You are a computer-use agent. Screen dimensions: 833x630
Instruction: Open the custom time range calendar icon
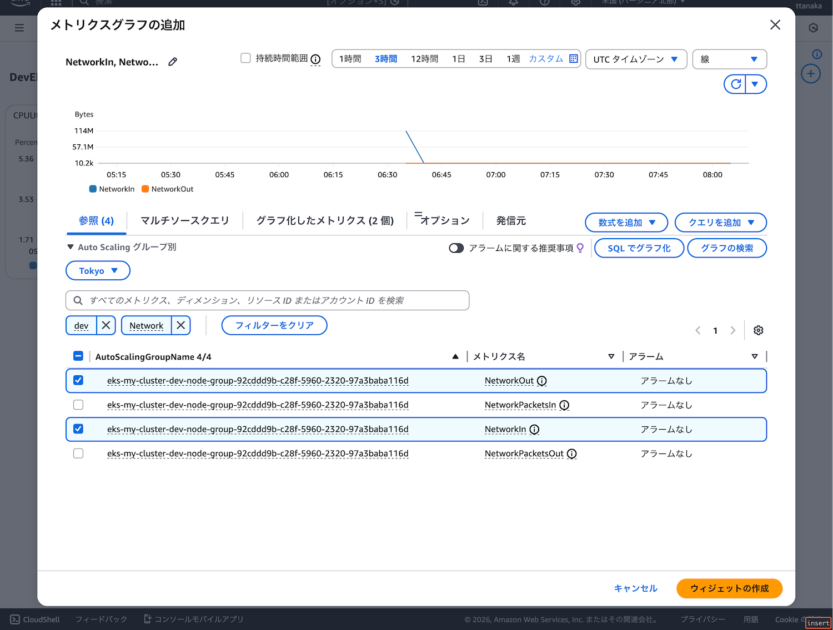coord(574,59)
